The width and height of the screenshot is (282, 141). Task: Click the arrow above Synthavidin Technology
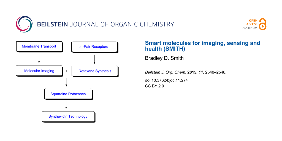click(66, 105)
